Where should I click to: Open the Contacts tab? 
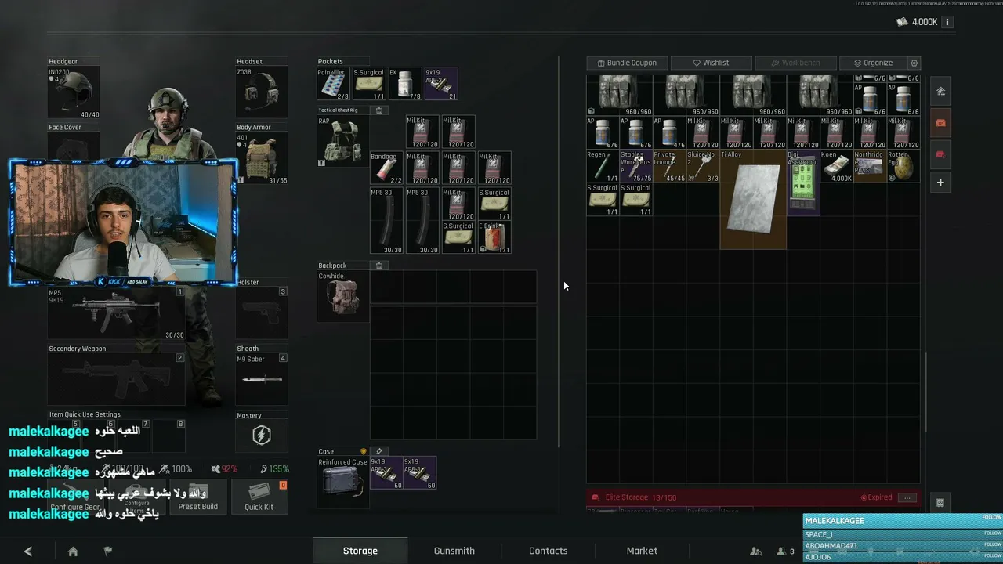point(549,551)
